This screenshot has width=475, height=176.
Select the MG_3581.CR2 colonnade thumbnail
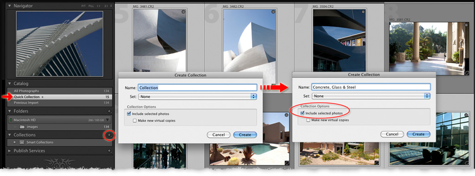(x=430, y=49)
